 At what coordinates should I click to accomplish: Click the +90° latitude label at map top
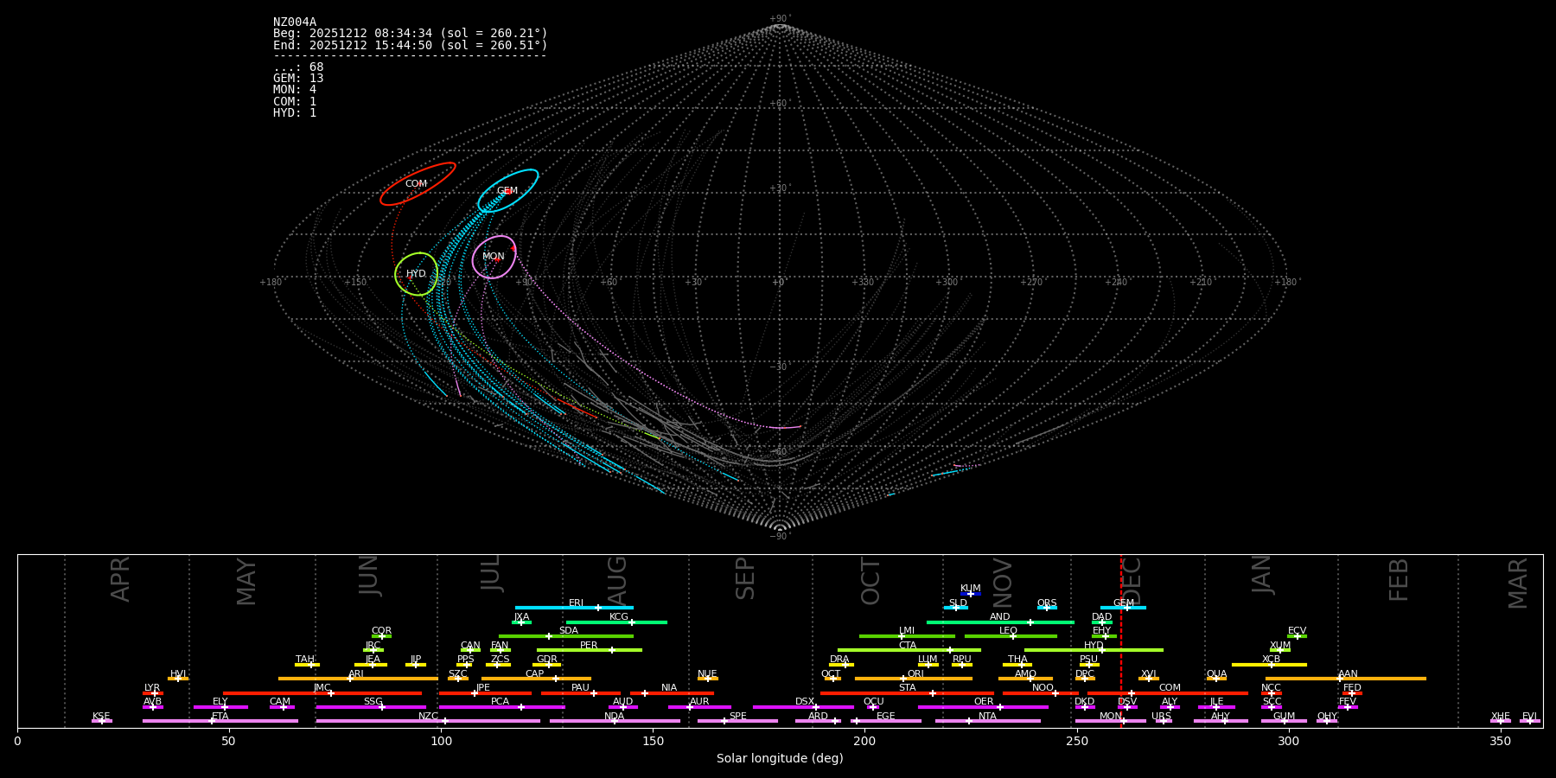(779, 19)
